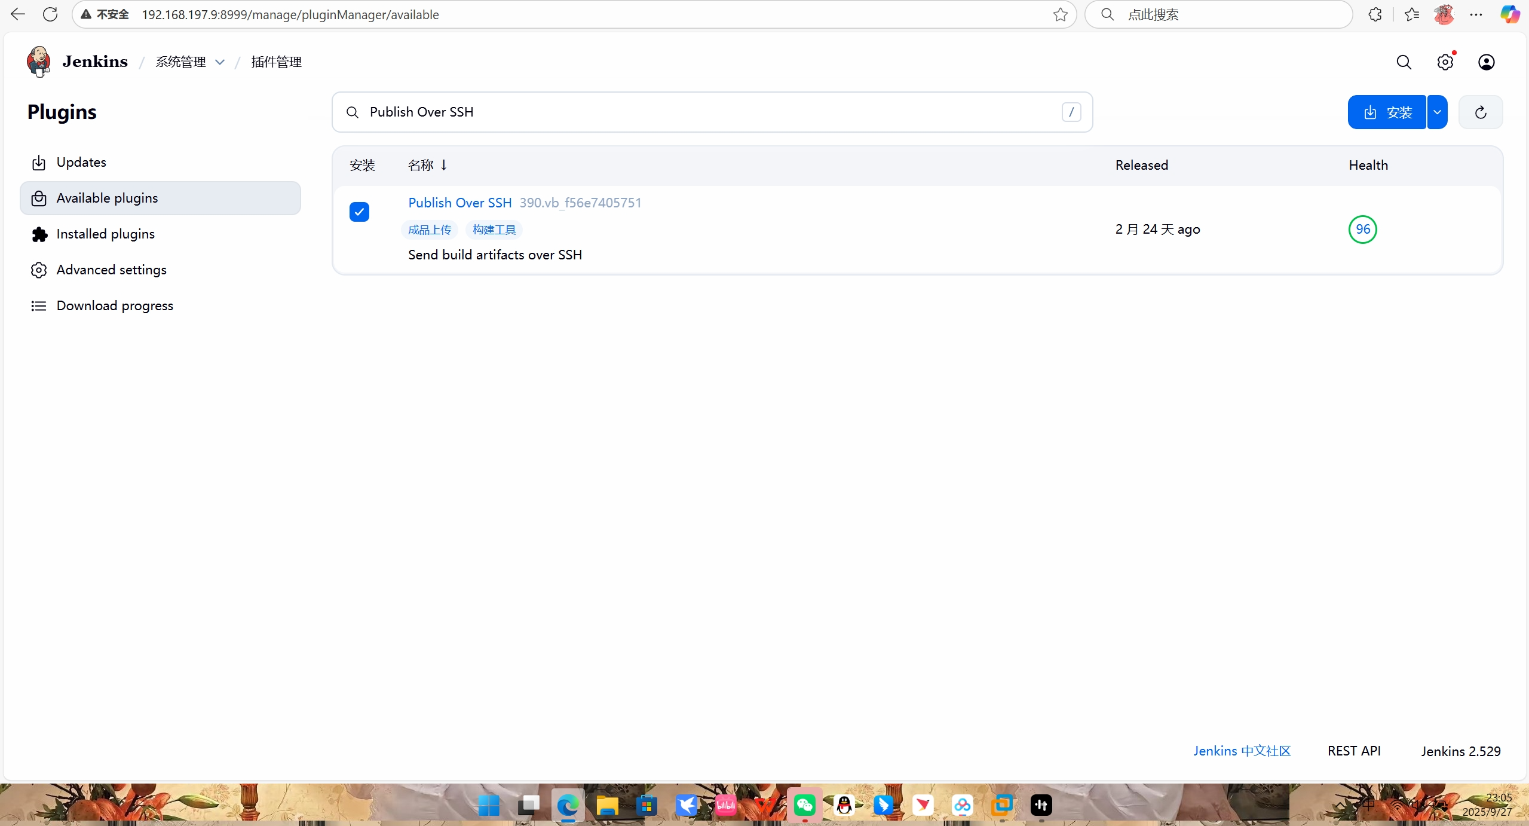Click the browser back arrow
This screenshot has width=1529, height=826.
(x=18, y=14)
